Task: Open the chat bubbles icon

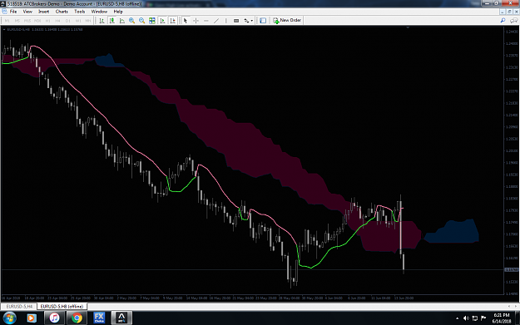Action: 513,21
